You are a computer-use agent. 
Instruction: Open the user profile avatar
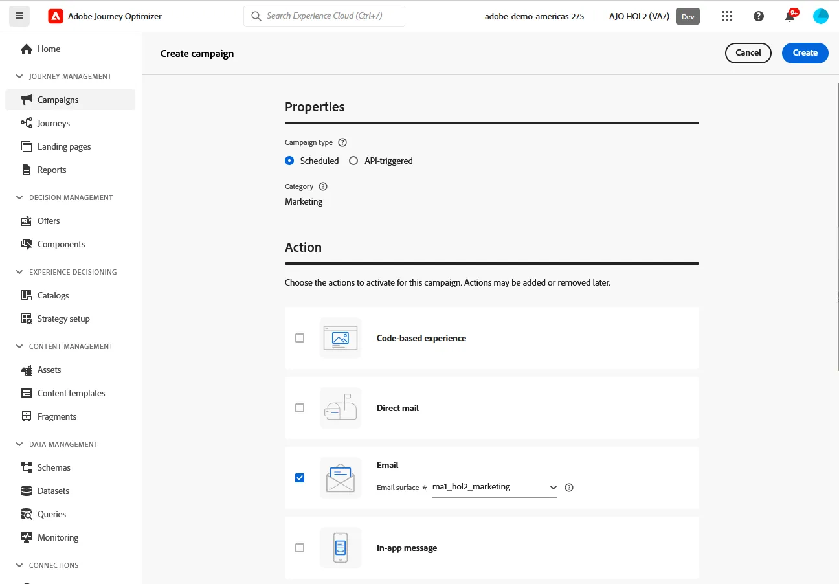820,16
